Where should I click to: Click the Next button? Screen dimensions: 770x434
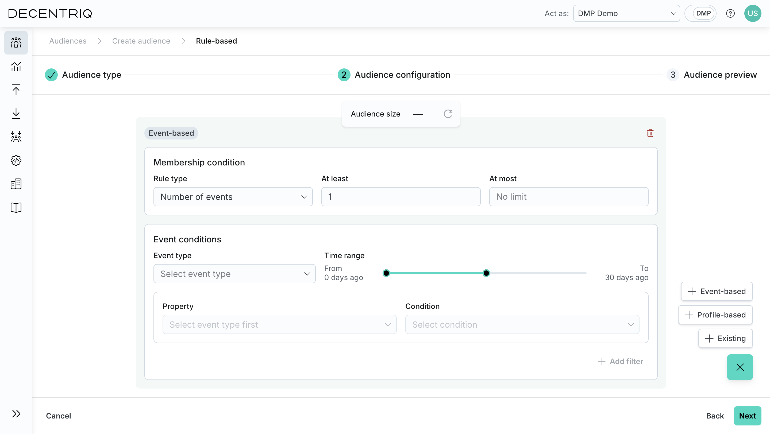(x=747, y=416)
